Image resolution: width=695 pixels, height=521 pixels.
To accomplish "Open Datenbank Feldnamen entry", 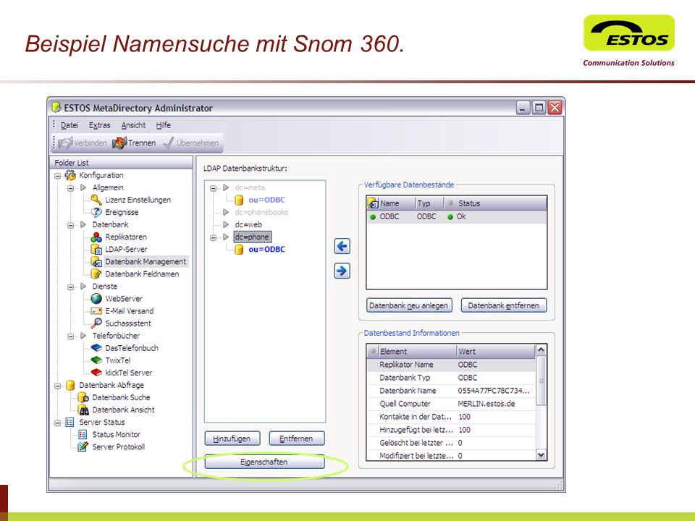I will 135,274.
